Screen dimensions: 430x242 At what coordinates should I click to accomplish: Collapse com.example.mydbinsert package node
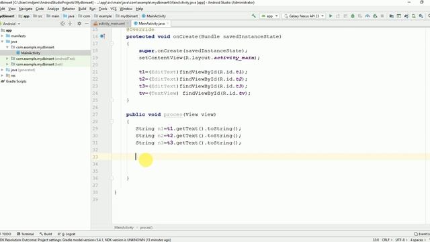tap(7, 47)
